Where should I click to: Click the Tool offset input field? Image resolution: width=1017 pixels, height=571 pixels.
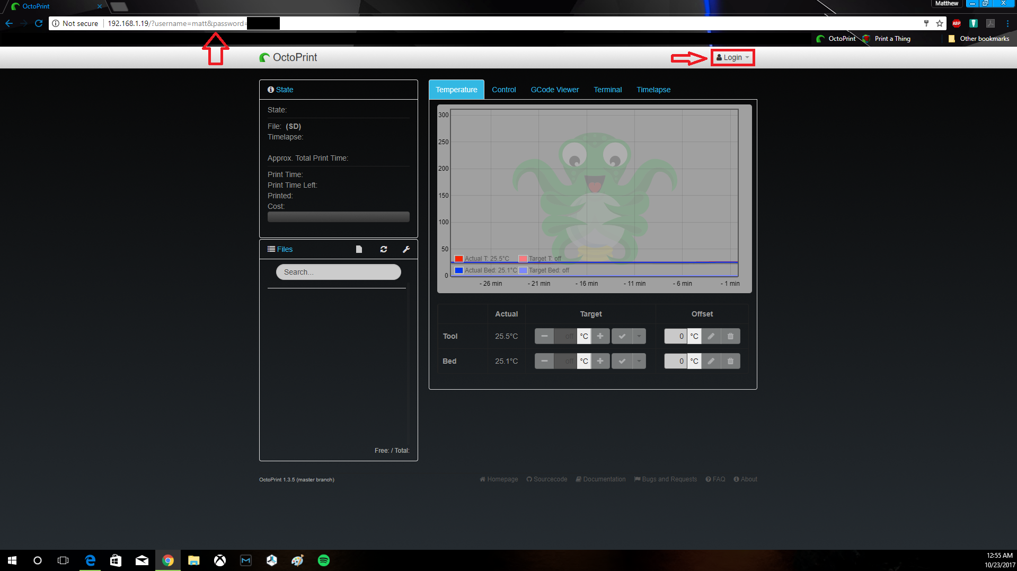(x=676, y=336)
